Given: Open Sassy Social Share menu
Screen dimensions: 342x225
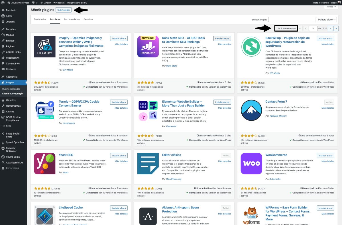Looking at the screenshot, I should (x=13, y=135).
